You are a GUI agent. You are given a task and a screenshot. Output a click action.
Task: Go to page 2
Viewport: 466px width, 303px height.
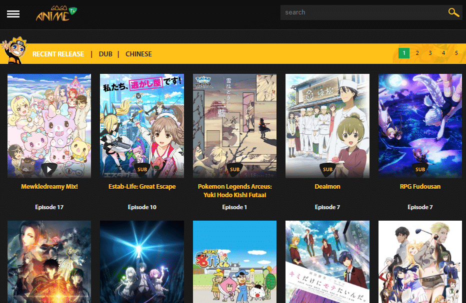tap(417, 53)
